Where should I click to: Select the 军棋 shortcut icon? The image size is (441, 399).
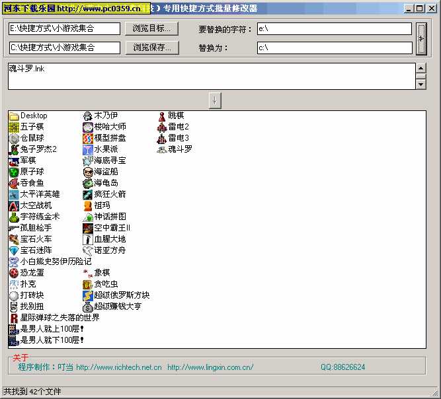14,161
